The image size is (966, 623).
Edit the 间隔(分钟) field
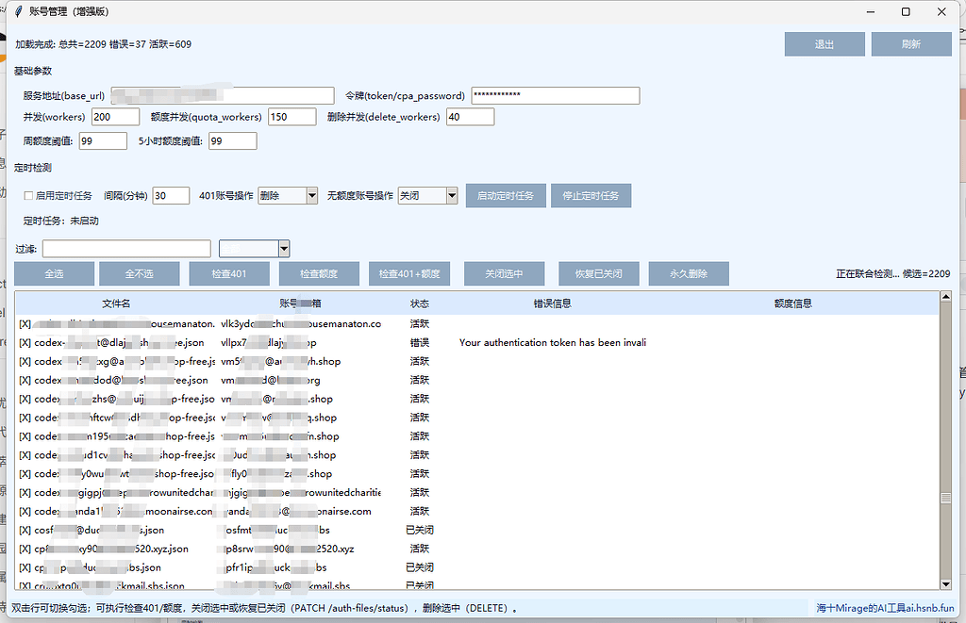[x=171, y=196]
